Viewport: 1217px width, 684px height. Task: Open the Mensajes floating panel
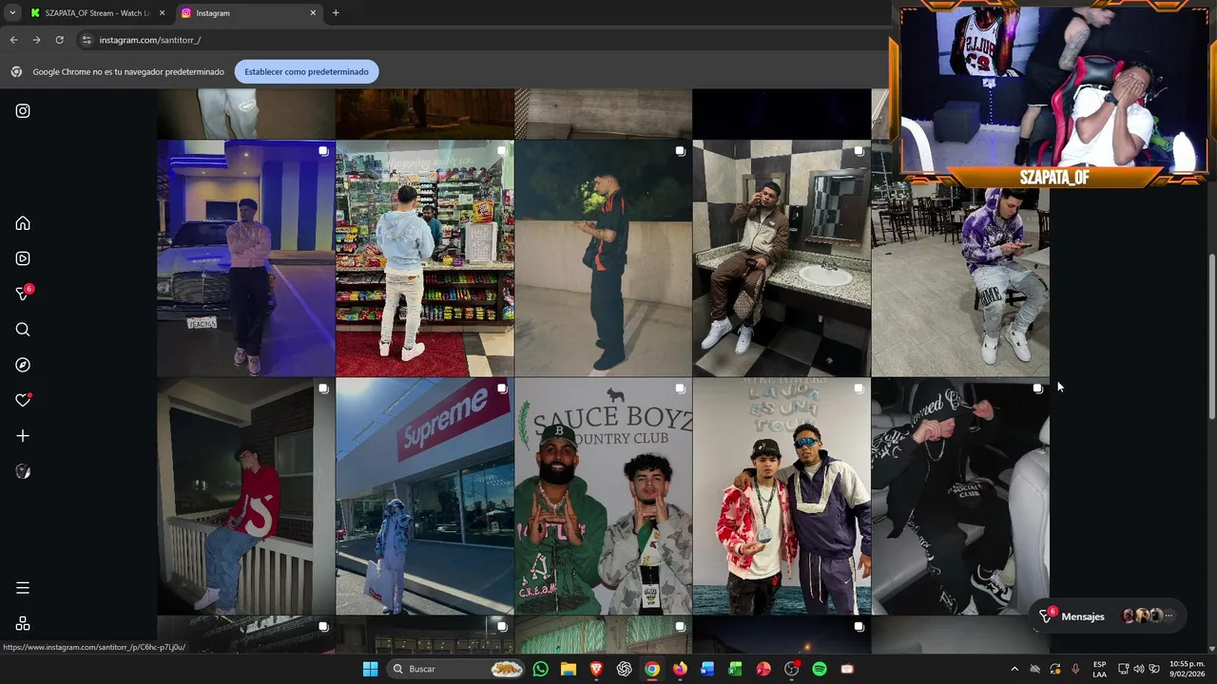1107,617
